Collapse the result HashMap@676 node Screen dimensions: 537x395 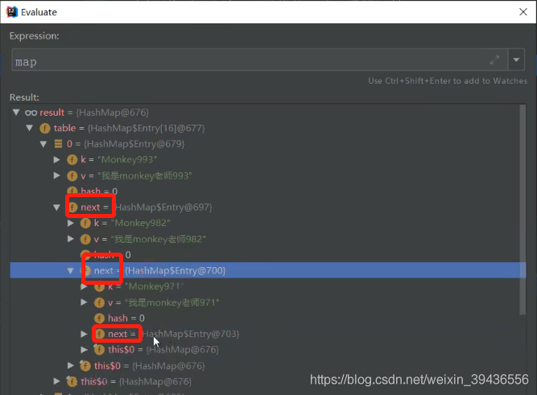(x=16, y=113)
